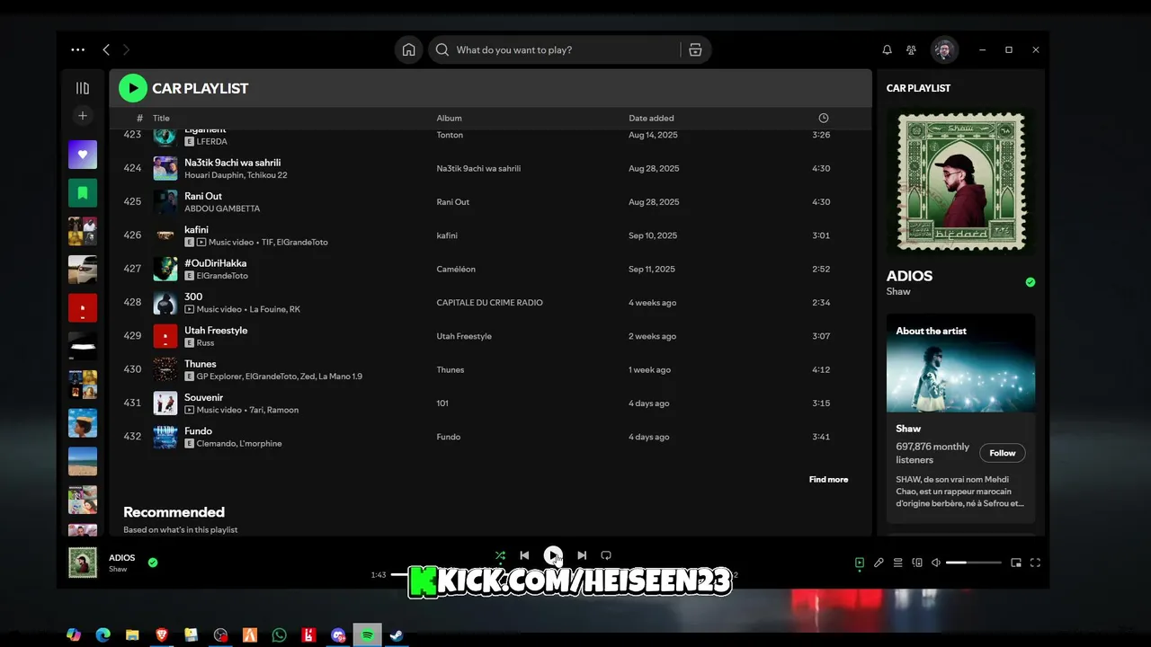1151x647 pixels.
Task: Open album CAPITALE DU CRIME RADIO
Action: 489,303
